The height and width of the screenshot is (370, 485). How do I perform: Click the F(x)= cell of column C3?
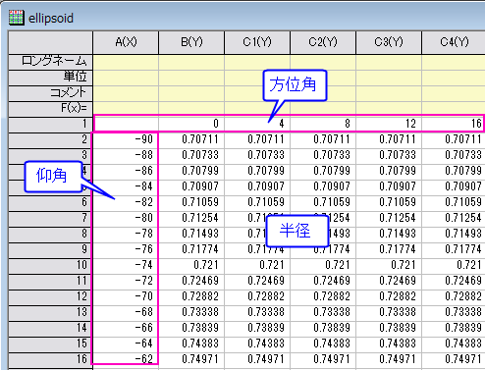[x=389, y=108]
